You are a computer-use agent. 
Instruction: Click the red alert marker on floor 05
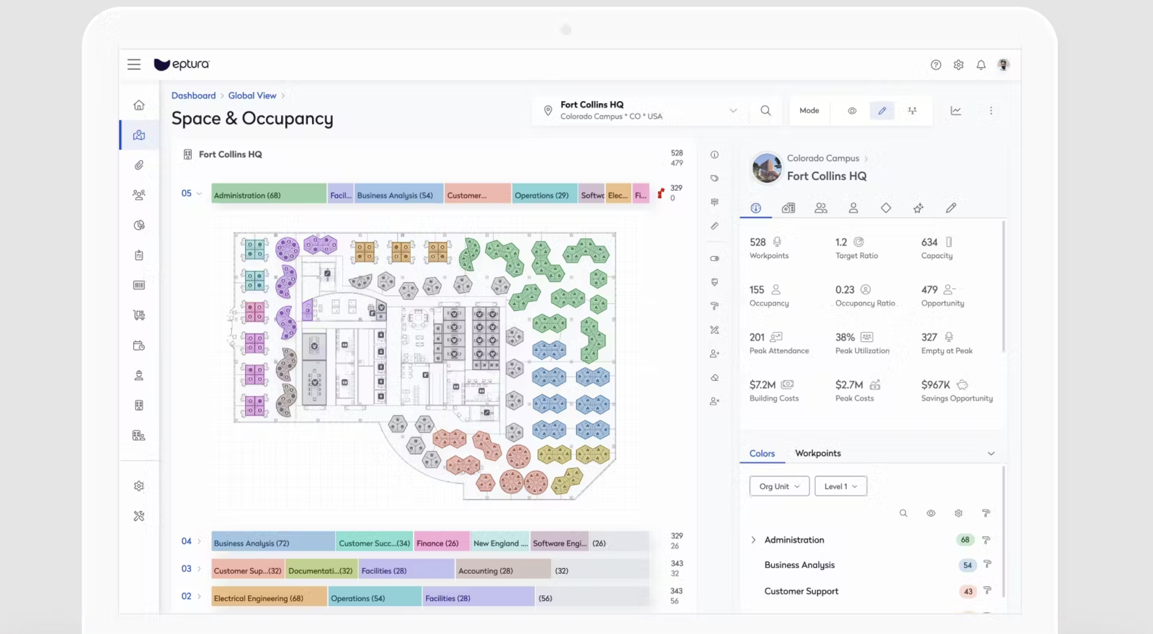(x=661, y=193)
